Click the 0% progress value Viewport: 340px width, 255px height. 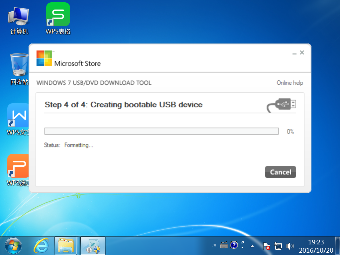click(x=290, y=131)
